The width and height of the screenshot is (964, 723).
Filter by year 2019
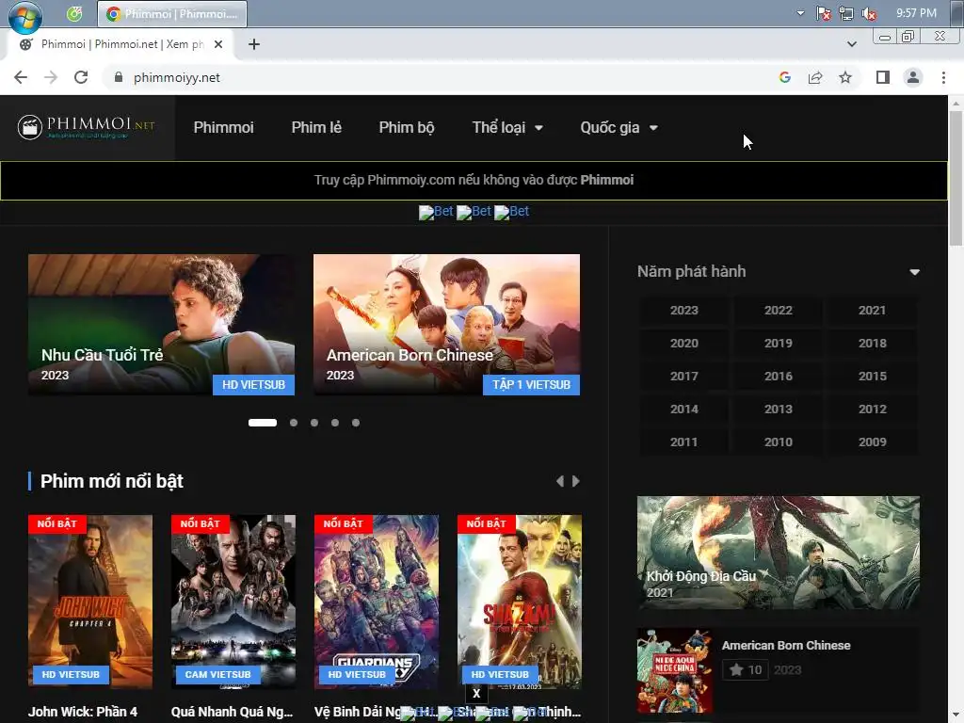coord(779,343)
